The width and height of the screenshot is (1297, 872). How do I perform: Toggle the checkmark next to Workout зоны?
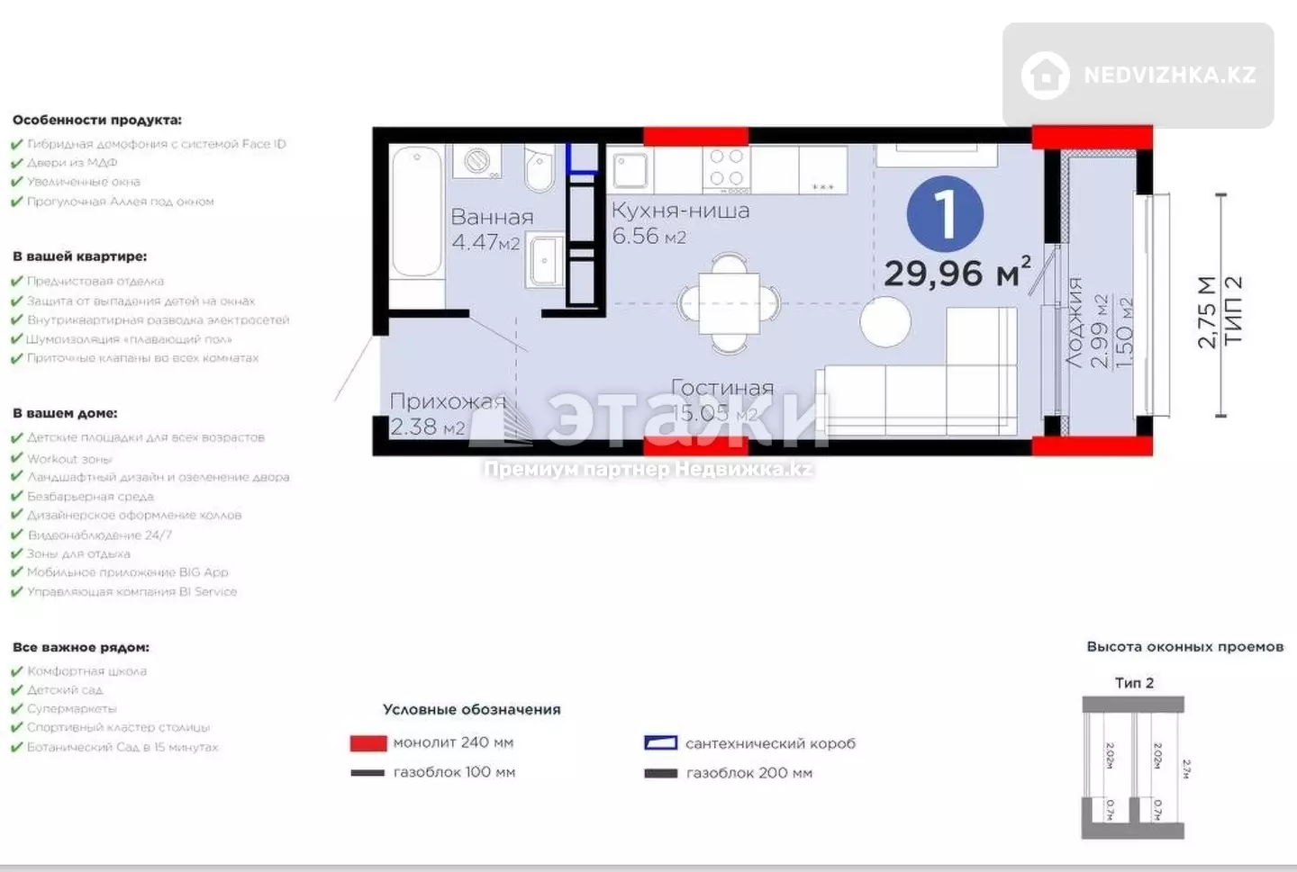coord(16,458)
